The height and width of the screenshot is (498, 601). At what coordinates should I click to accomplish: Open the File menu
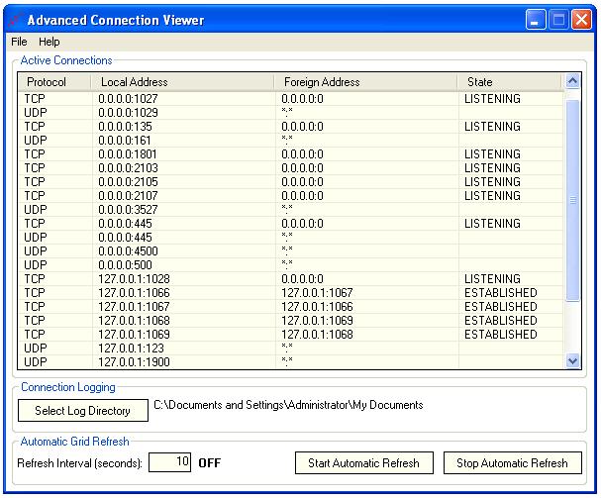tap(19, 42)
